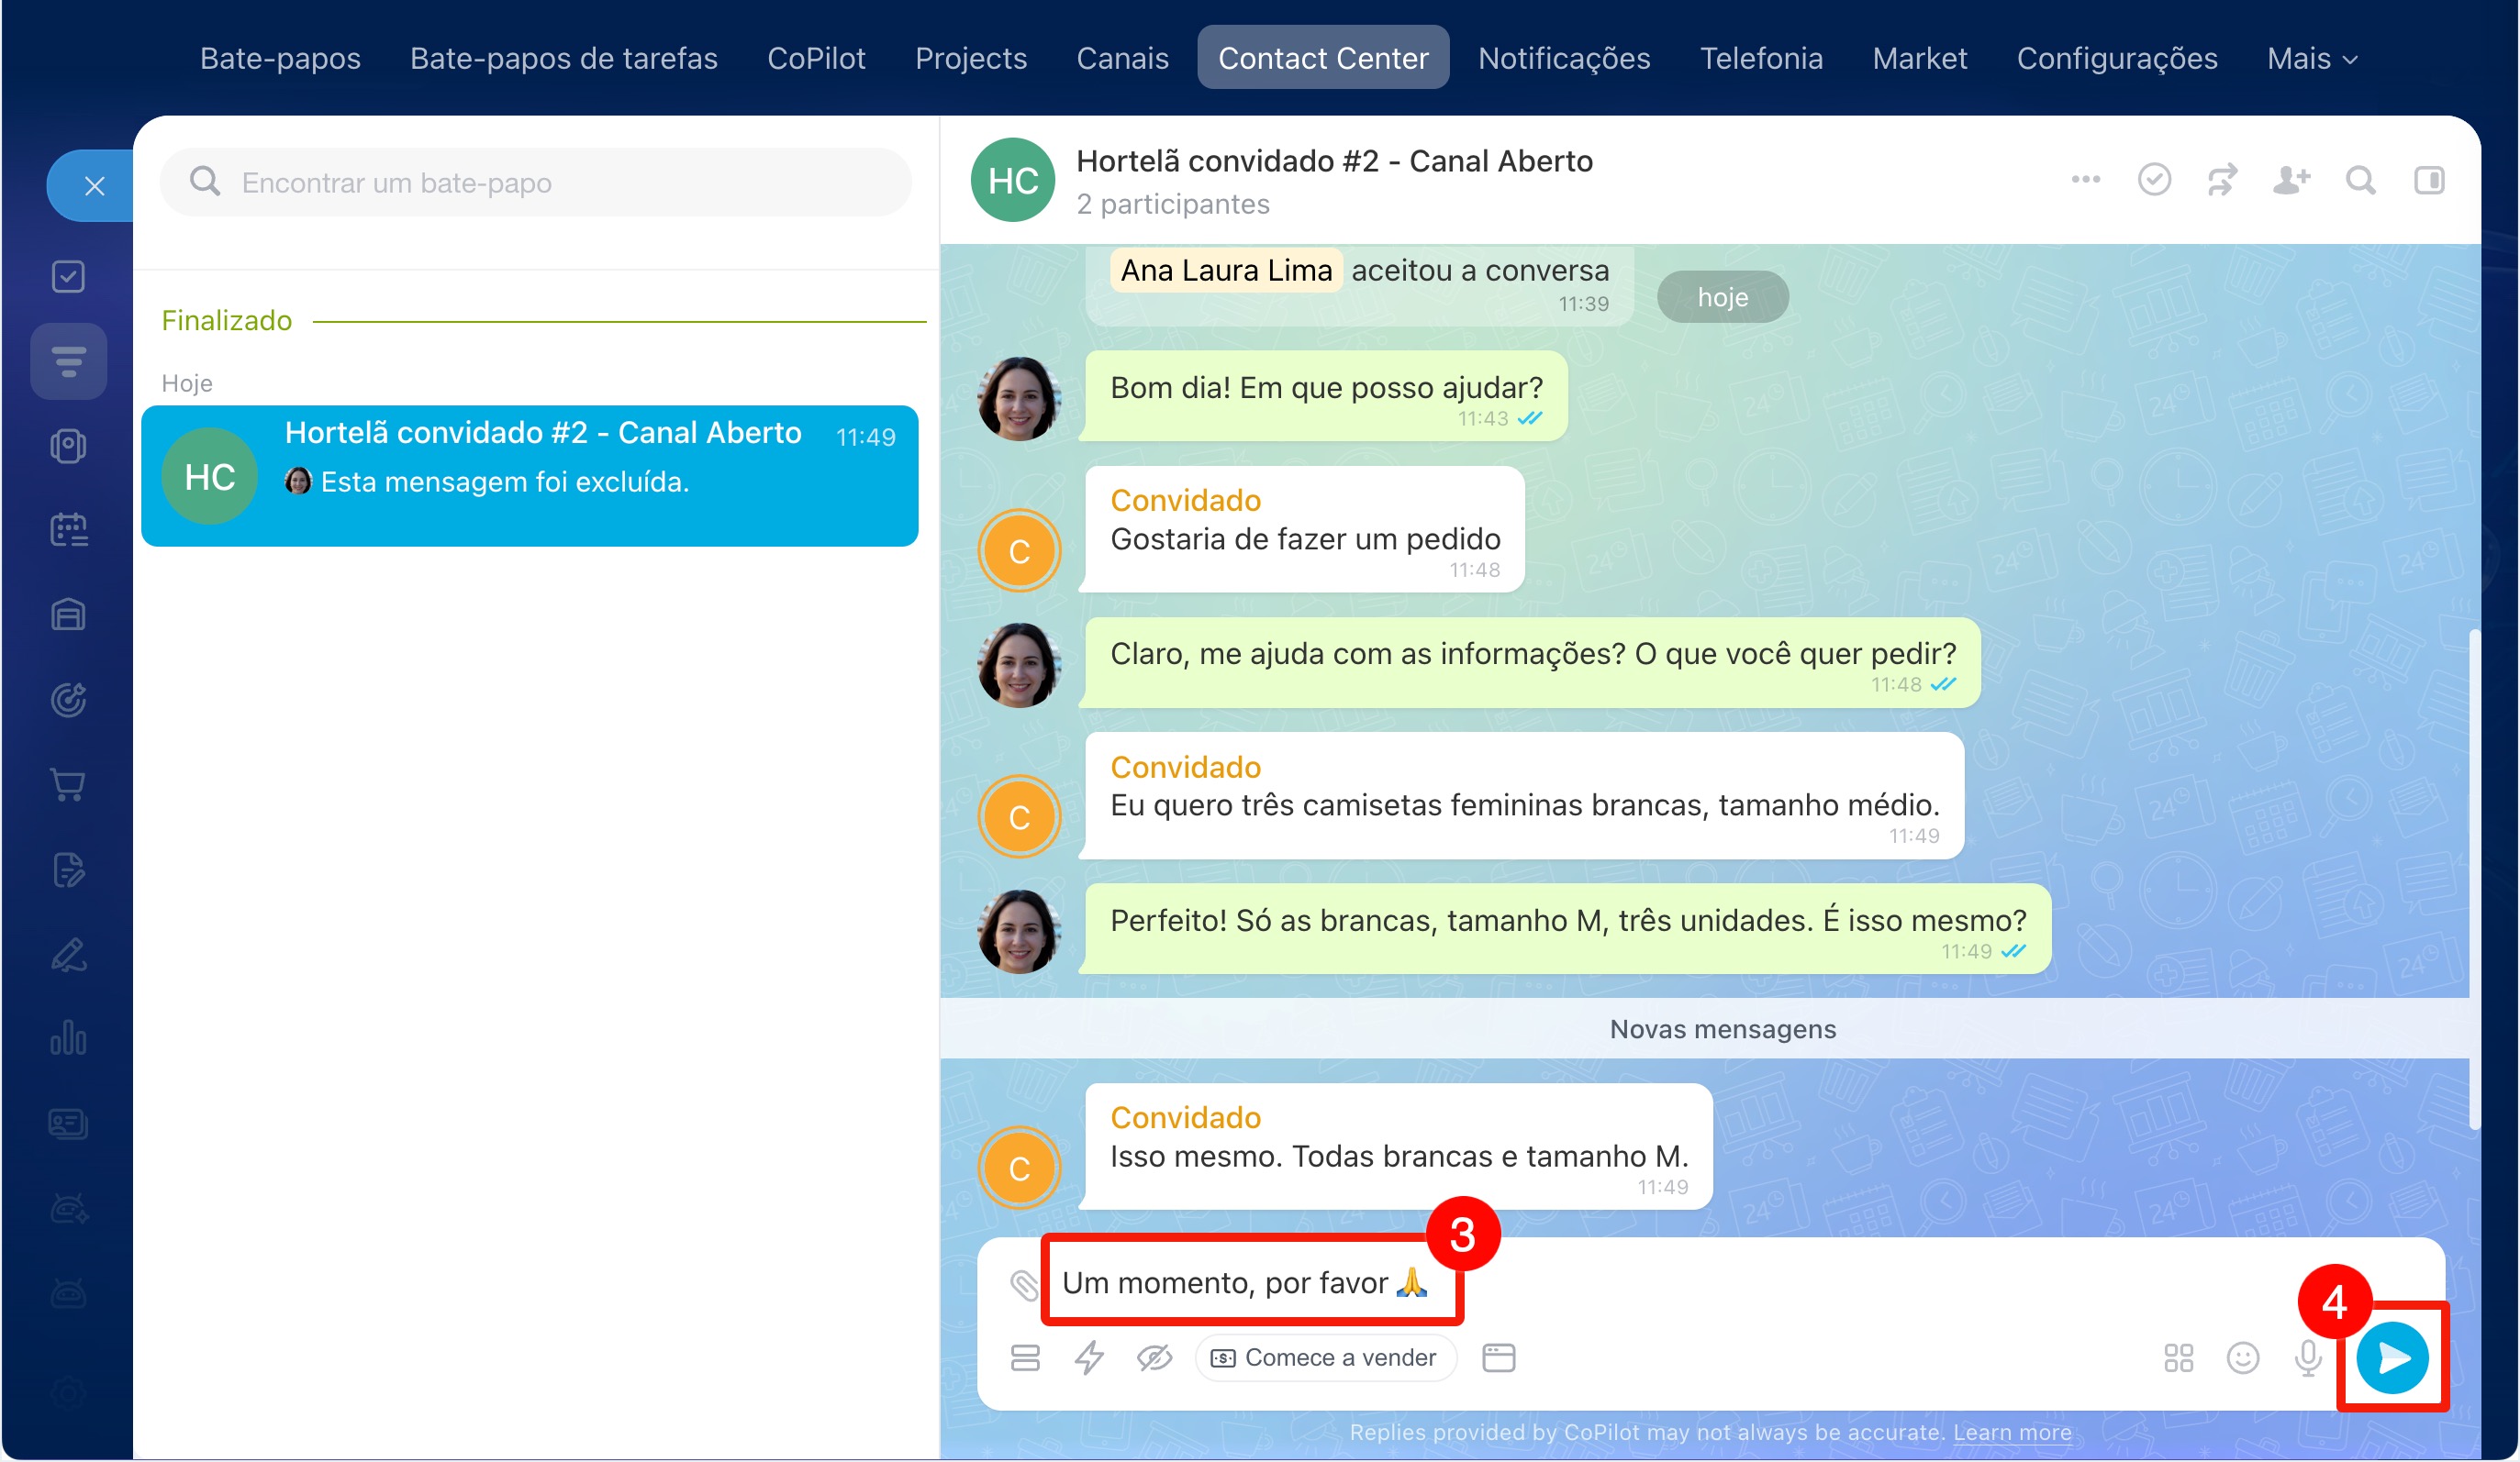Select the Hortelã convidado #2 chat item
The height and width of the screenshot is (1462, 2520).
point(529,476)
